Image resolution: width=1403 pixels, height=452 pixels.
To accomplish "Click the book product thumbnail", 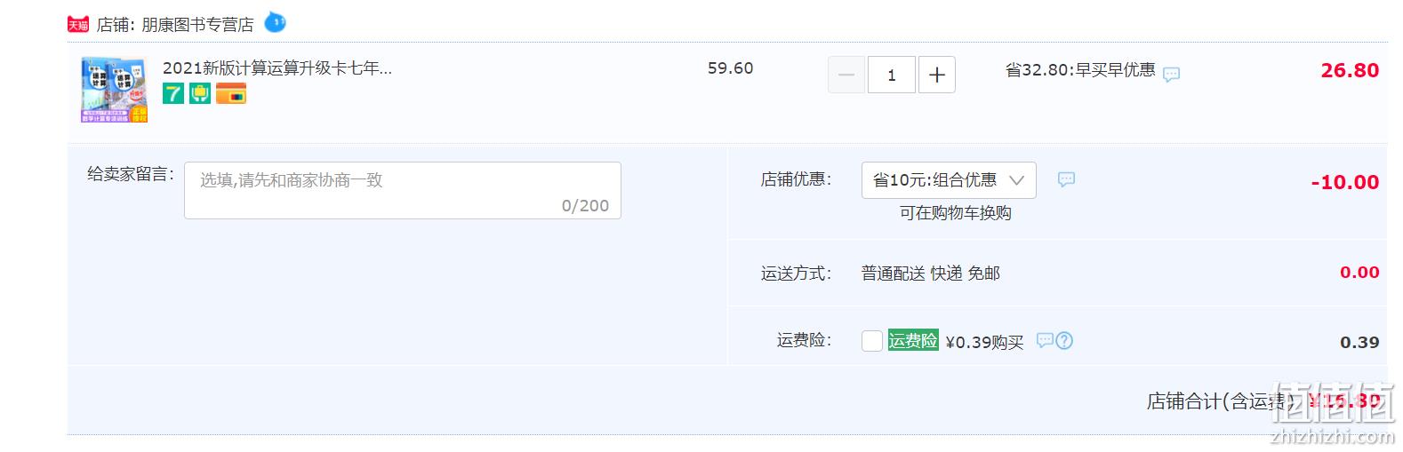I will [115, 90].
